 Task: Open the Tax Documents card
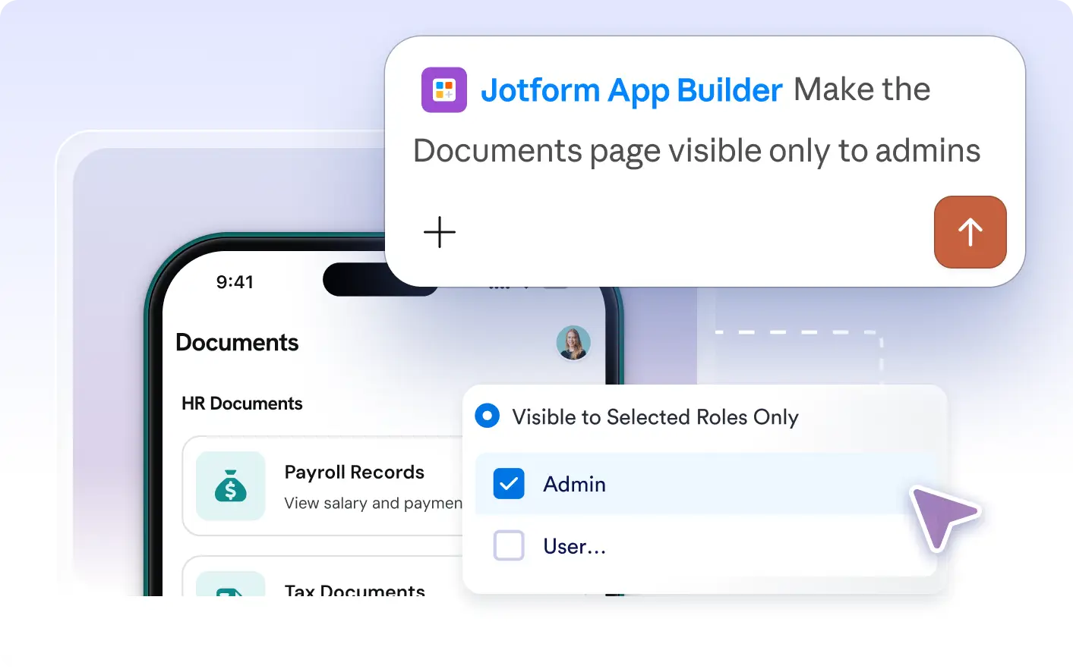[x=323, y=576]
